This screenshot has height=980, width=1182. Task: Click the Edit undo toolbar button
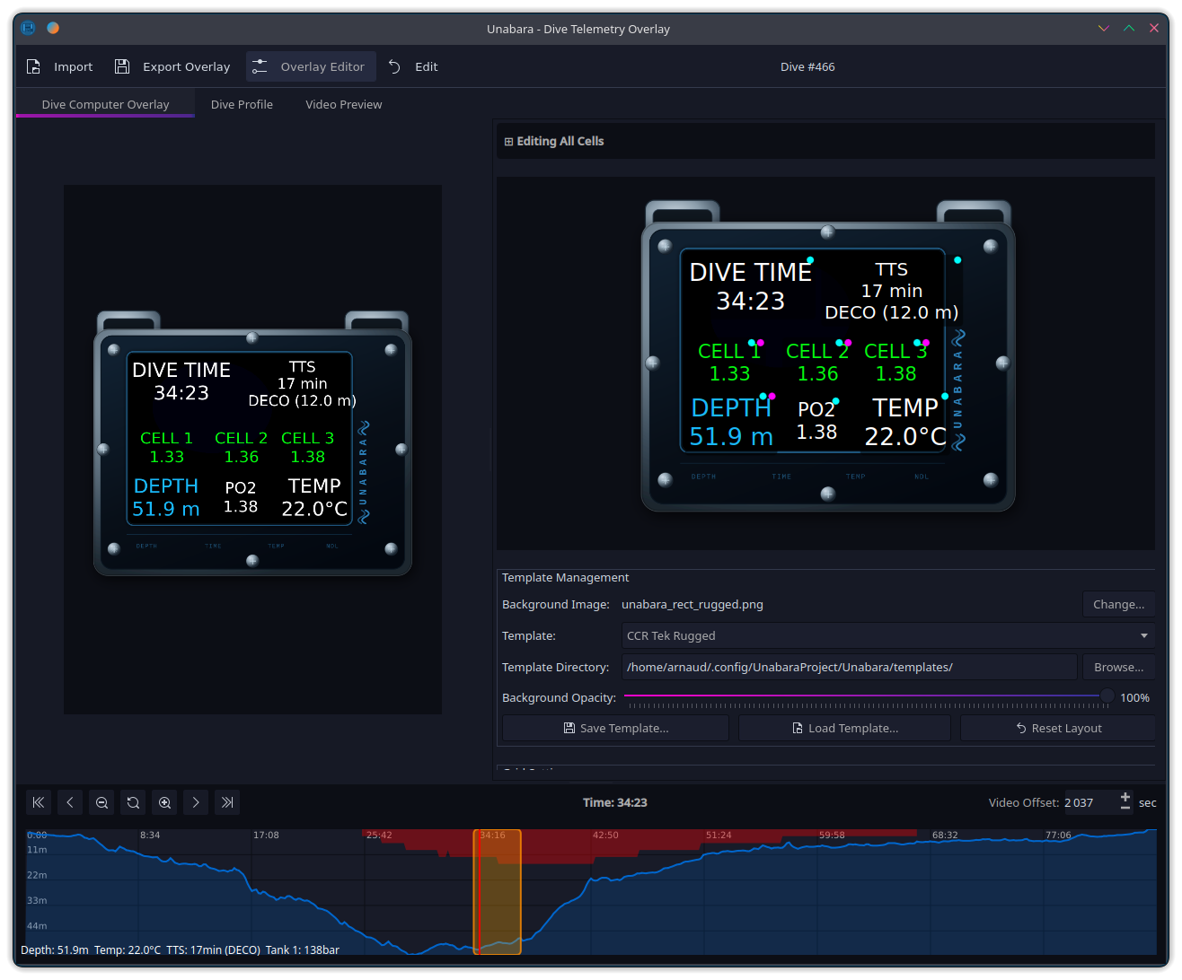click(413, 66)
